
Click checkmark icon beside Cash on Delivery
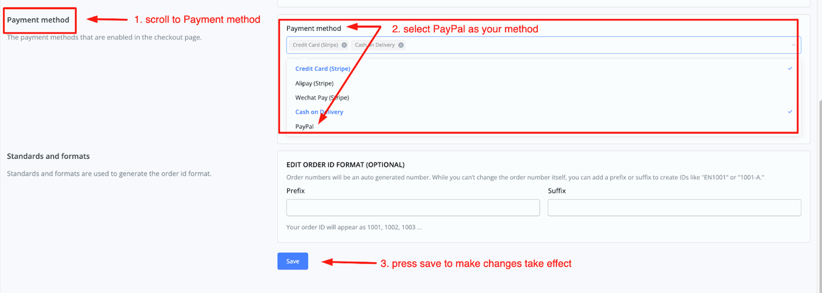(790, 111)
